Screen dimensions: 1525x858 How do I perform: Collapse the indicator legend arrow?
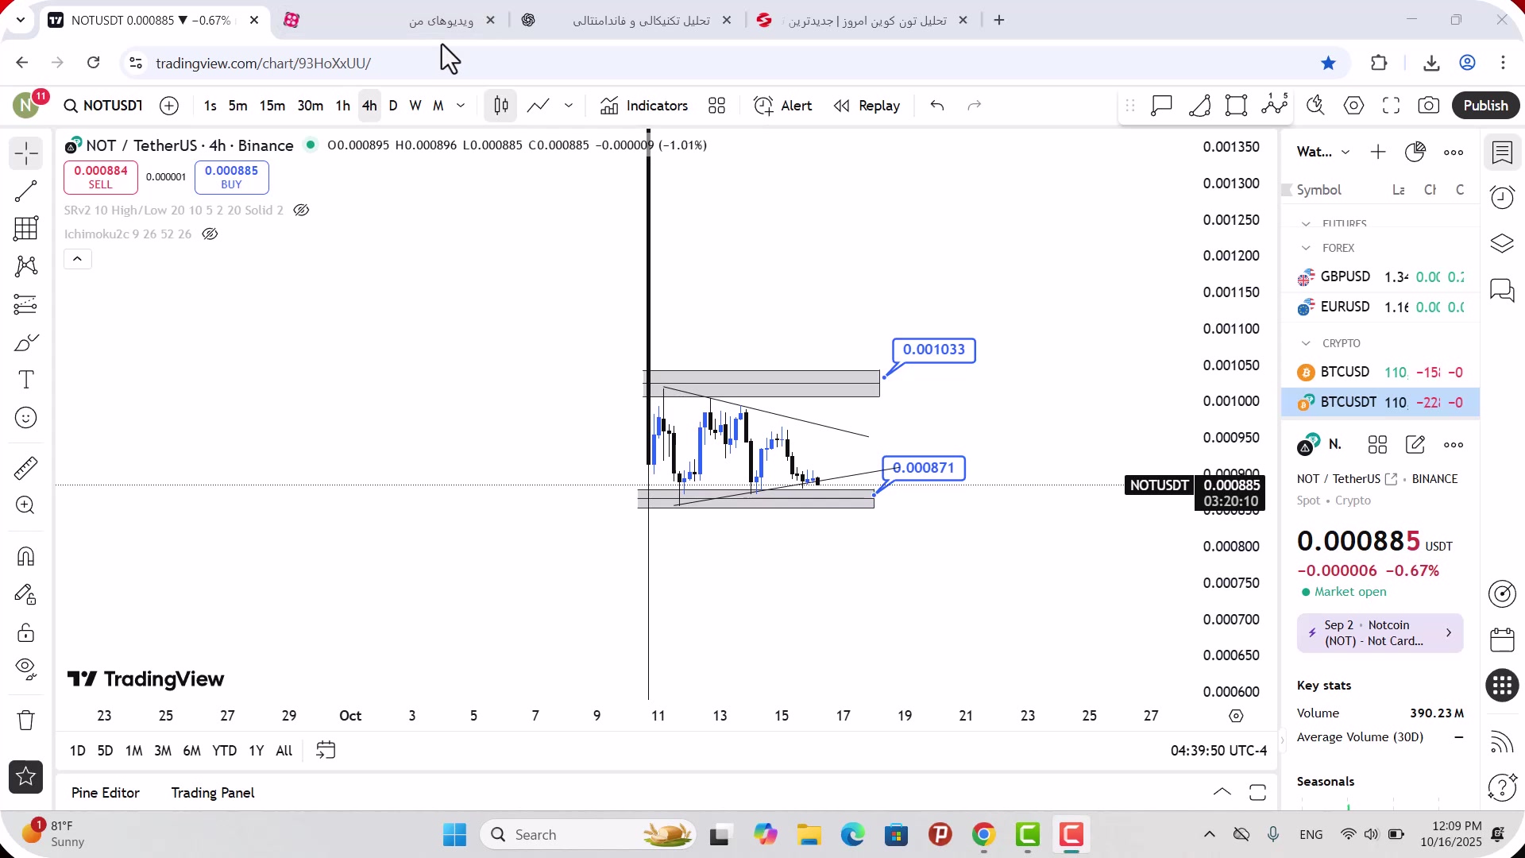78,259
